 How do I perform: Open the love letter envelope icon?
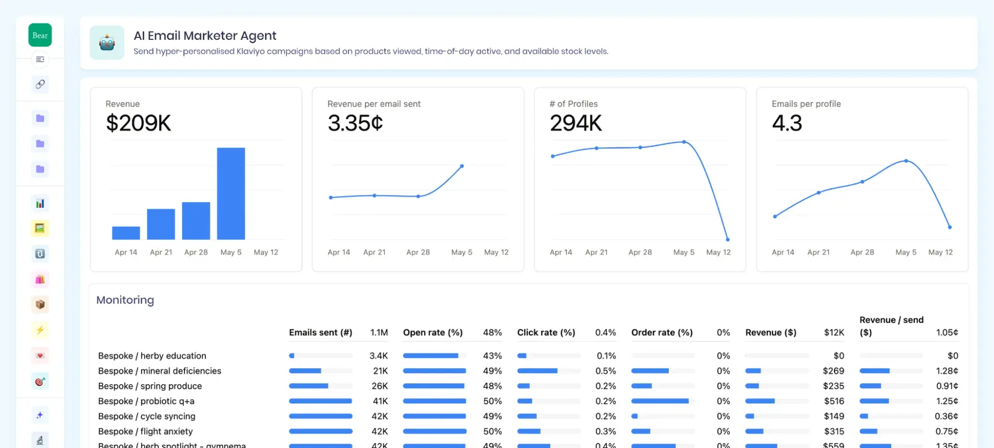pyautogui.click(x=40, y=356)
